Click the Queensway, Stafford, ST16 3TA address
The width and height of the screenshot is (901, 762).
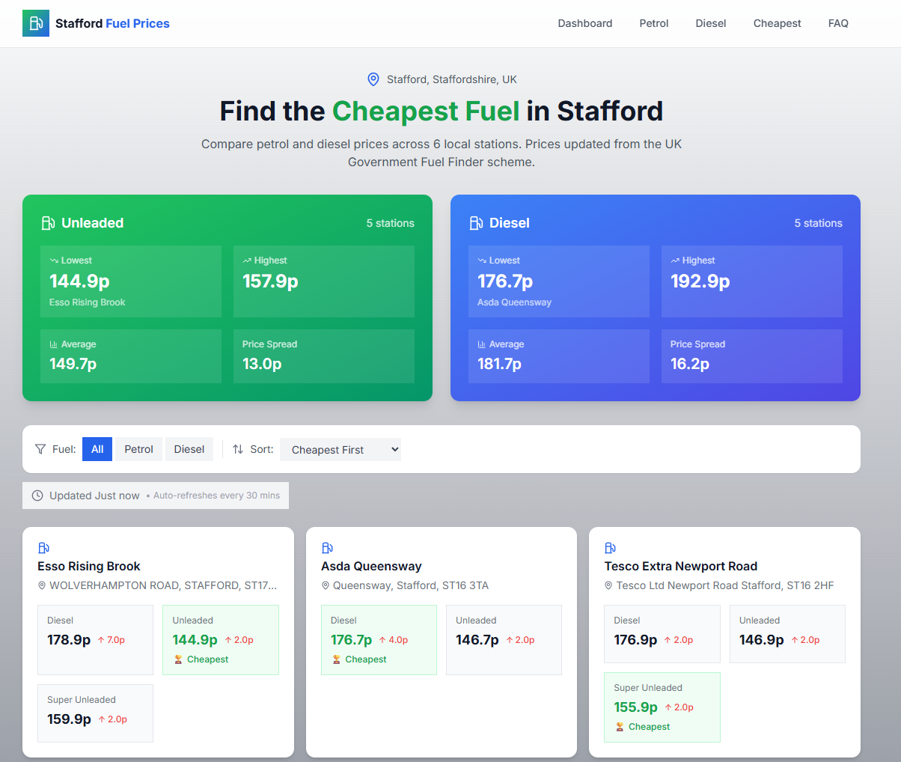pos(411,585)
